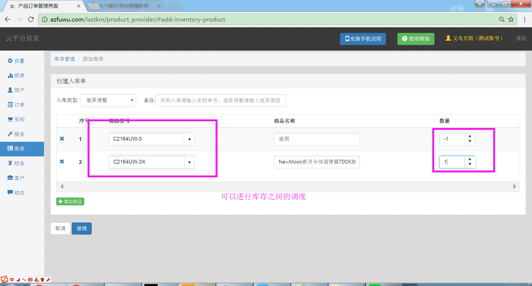Increase quantity for row 1
532x286 pixels.
coord(470,136)
